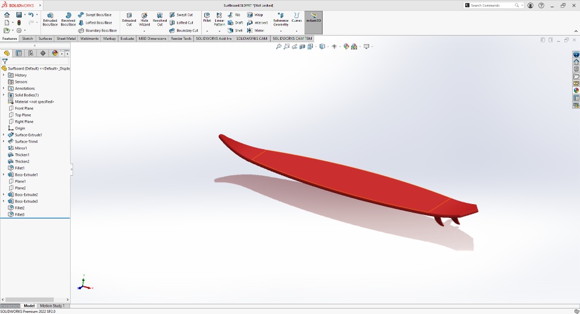The image size is (580, 314).
Task: Open the New document dropdown arrow
Action: [13, 22]
